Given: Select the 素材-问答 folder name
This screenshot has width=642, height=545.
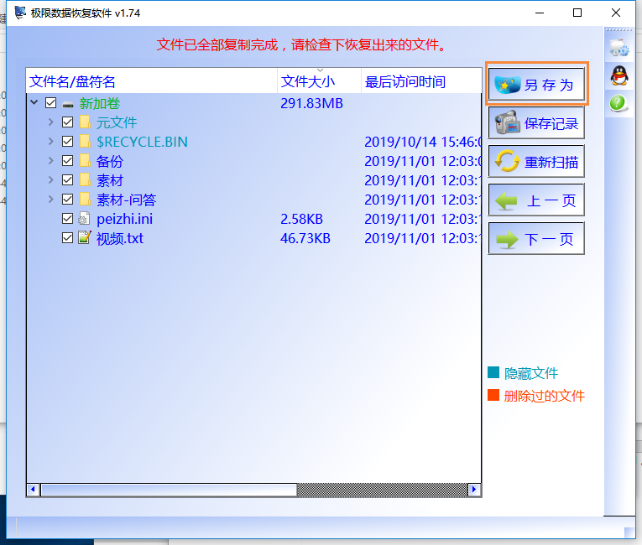Looking at the screenshot, I should [126, 200].
